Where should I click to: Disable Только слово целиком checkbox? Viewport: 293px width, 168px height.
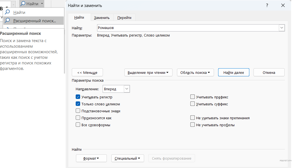78,104
